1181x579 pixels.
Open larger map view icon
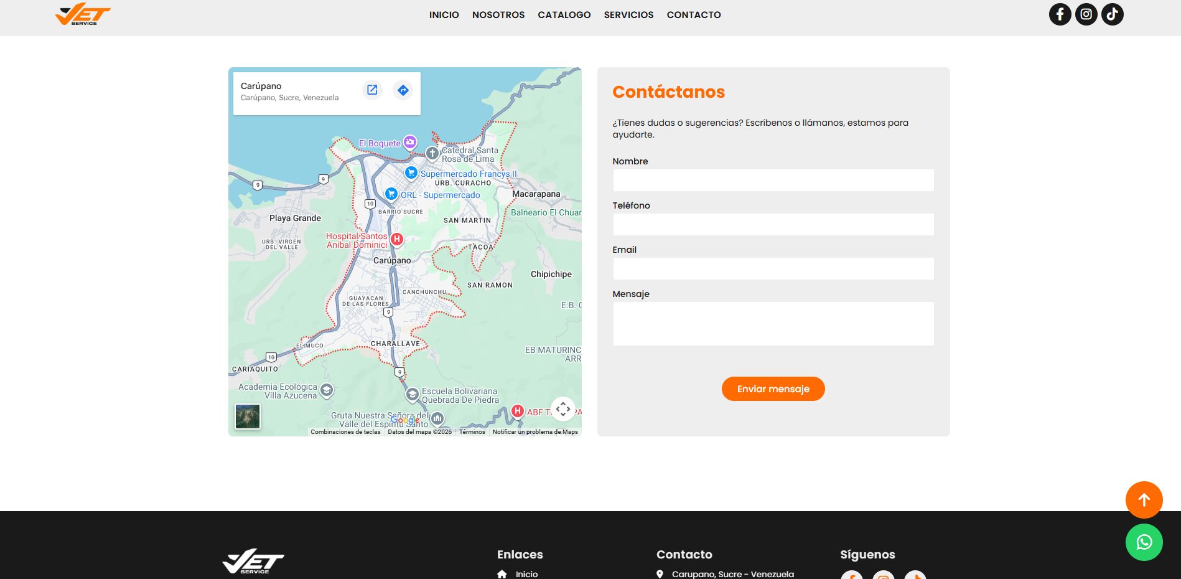(x=372, y=90)
